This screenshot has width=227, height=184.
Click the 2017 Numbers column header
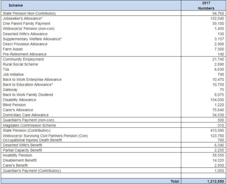click(x=206, y=6)
